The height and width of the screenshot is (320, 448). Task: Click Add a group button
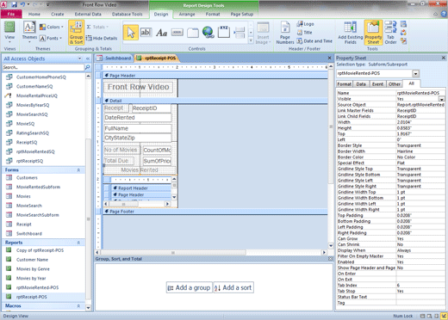point(189,287)
